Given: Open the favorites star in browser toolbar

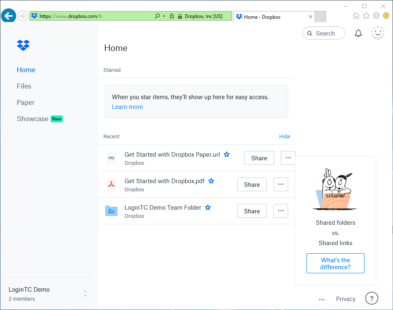Looking at the screenshot, I should 366,16.
